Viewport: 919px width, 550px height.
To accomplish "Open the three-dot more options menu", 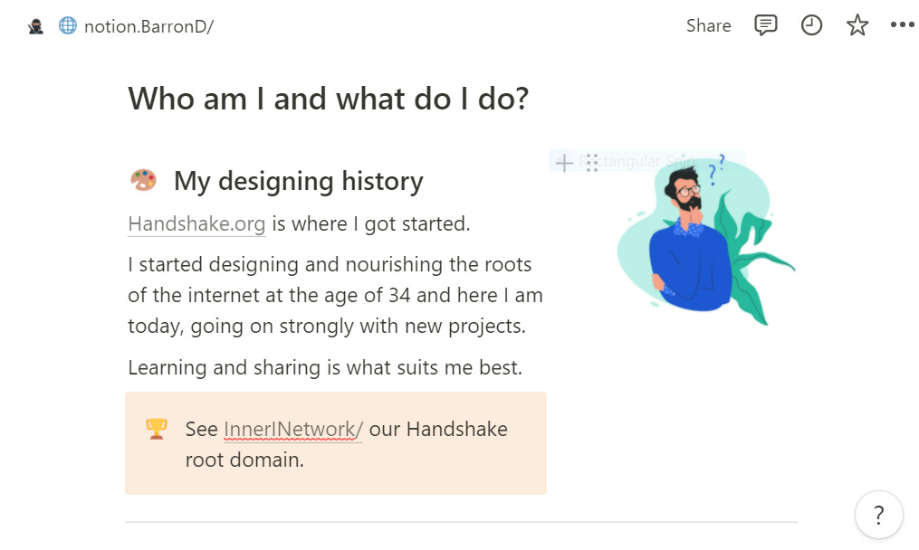I will coord(902,24).
